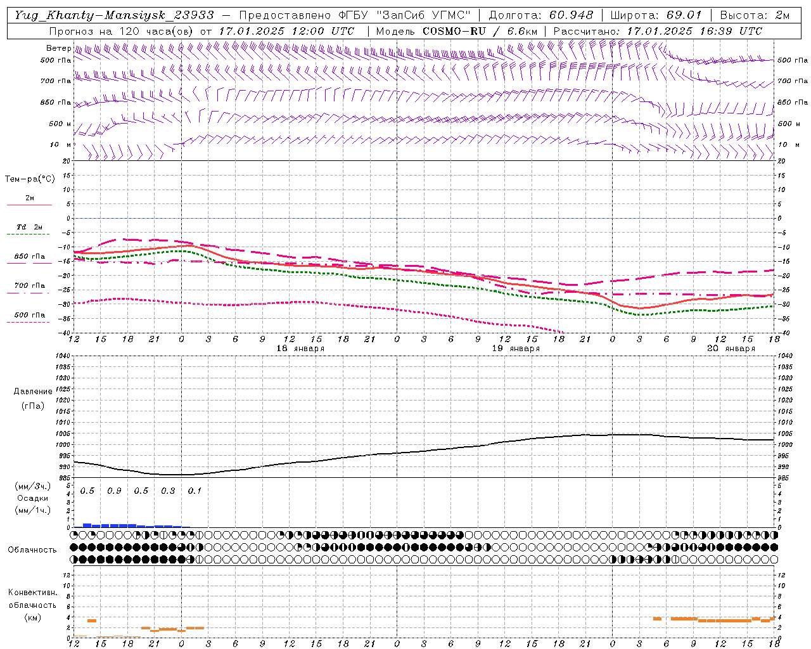Click the longitude value Долгота: 60.948
811x649 pixels.
coord(541,15)
